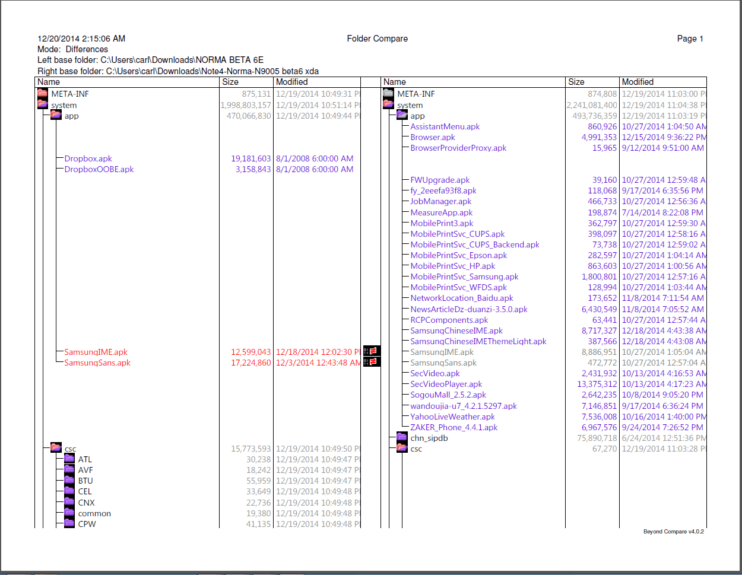
Task: Select the MobilePrintSvc_Samsung.apk entry
Action: pos(465,277)
